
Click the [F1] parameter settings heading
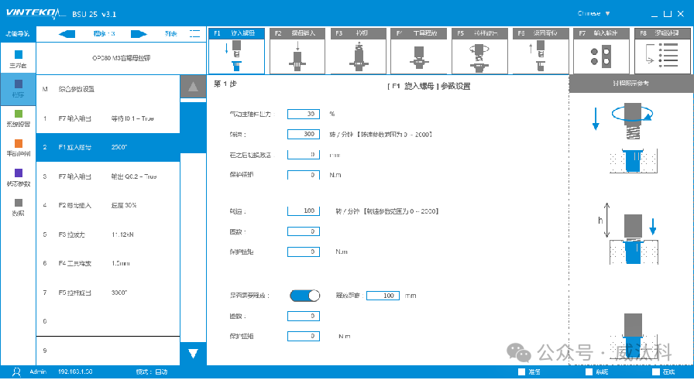(x=428, y=86)
